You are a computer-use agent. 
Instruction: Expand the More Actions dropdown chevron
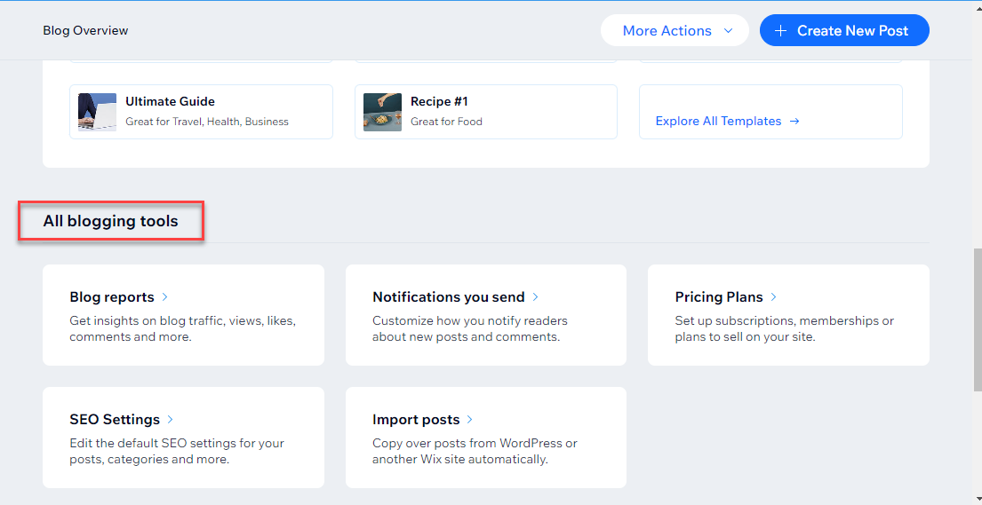729,31
